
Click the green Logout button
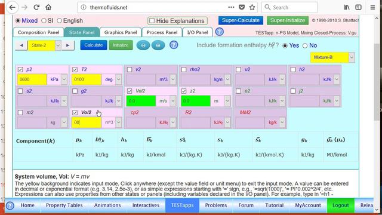coord(340,205)
